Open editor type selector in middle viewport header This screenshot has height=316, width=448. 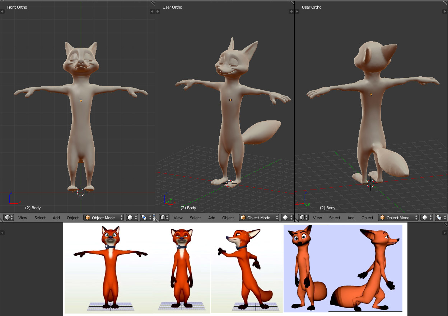click(x=164, y=217)
